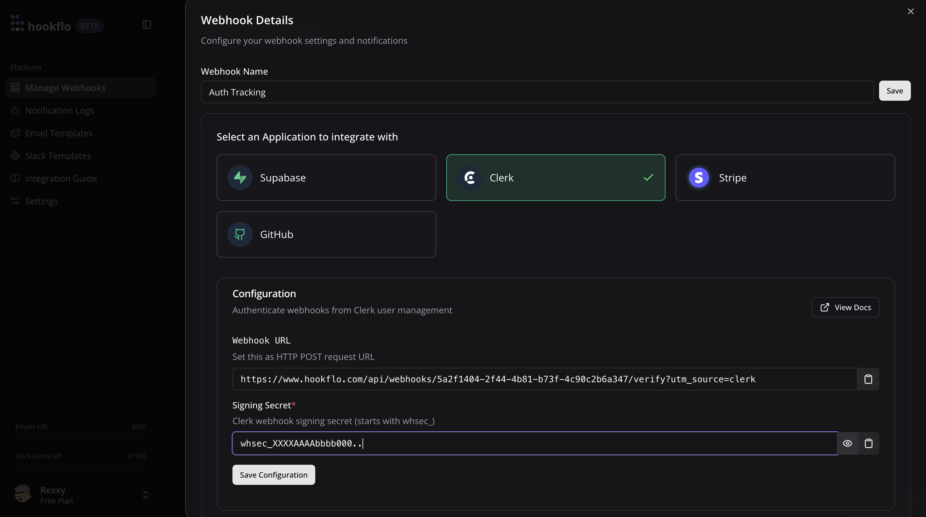Click the Save Configuration button
This screenshot has height=517, width=926.
point(274,474)
